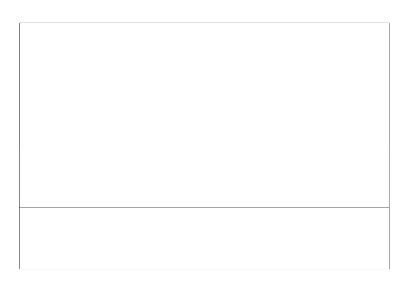This screenshot has height=289, width=409.
Task: Click the right border of the middle panel
Action: point(389,177)
